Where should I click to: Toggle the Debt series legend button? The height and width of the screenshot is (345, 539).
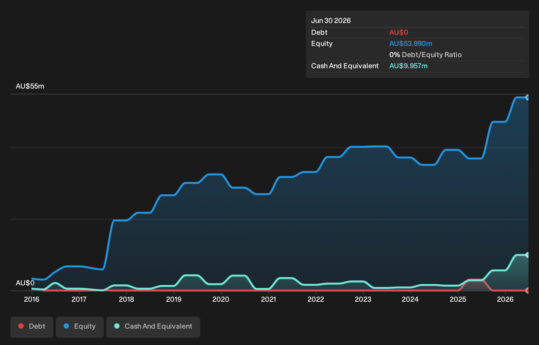point(32,327)
